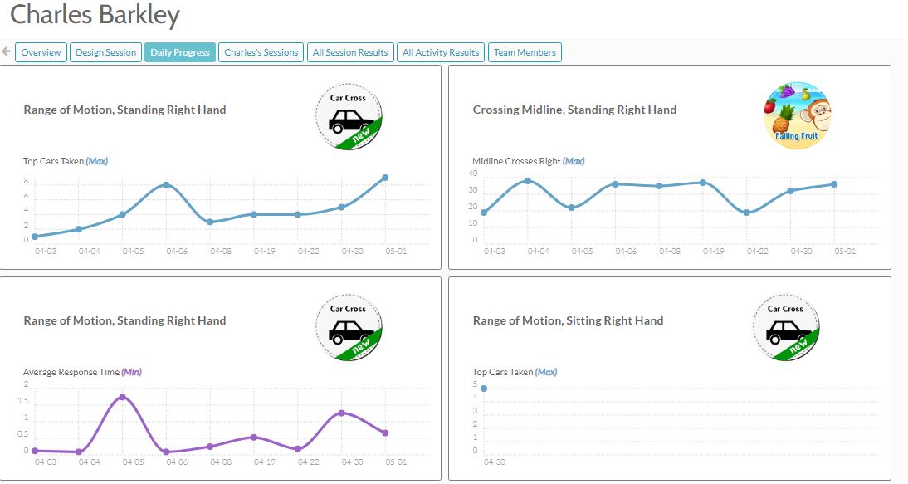Select the 05-01 point on Midline Crosses chart
Viewport: 908px width, 484px height.
tap(834, 184)
